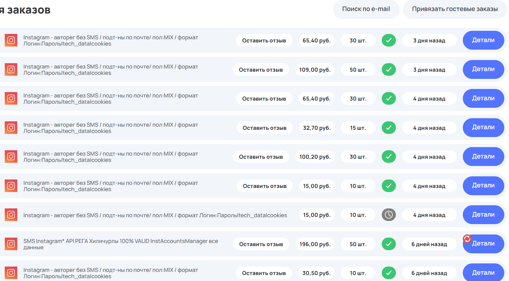The image size is (509, 281).
Task: Click the 196,00 руб. price
Action: 315,244
